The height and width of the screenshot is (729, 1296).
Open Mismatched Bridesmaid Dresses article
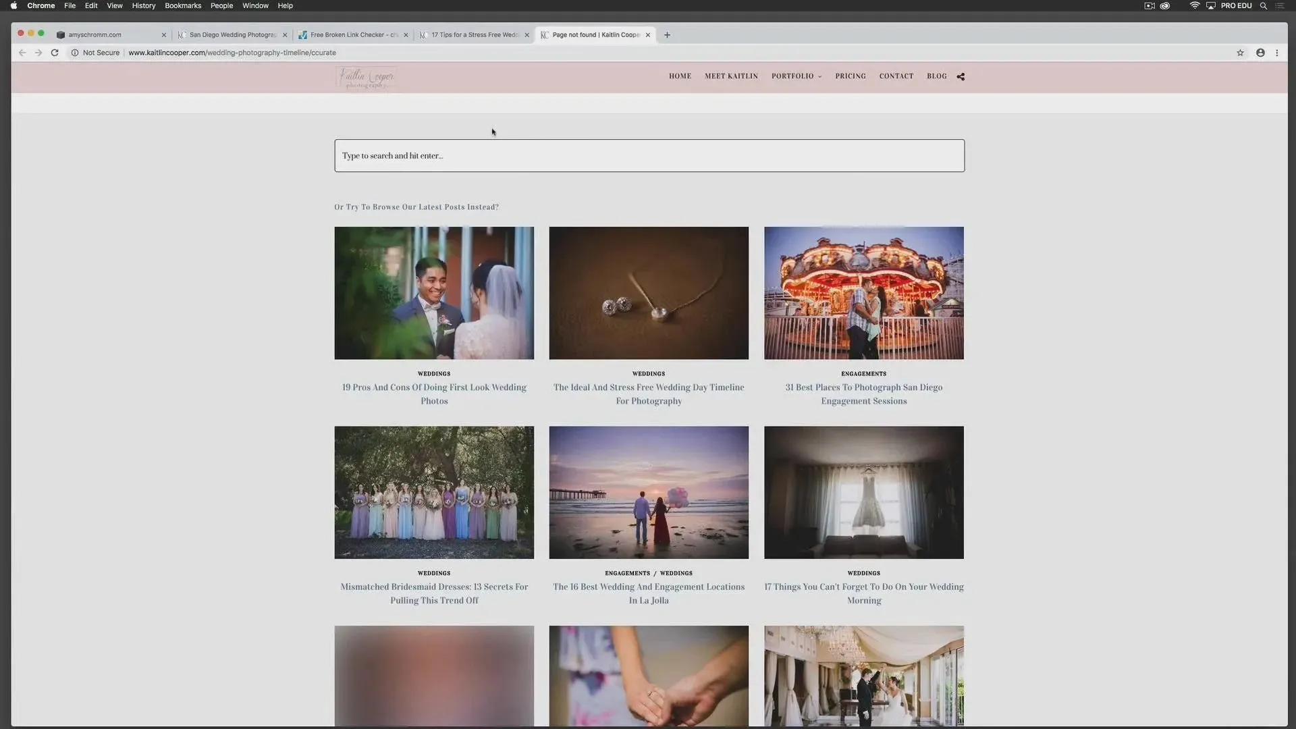pos(434,593)
